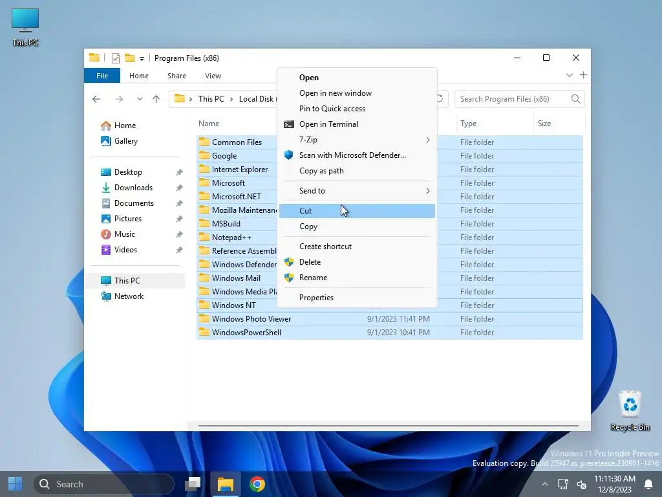Show hidden system tray icons
The width and height of the screenshot is (662, 497).
click(x=545, y=484)
